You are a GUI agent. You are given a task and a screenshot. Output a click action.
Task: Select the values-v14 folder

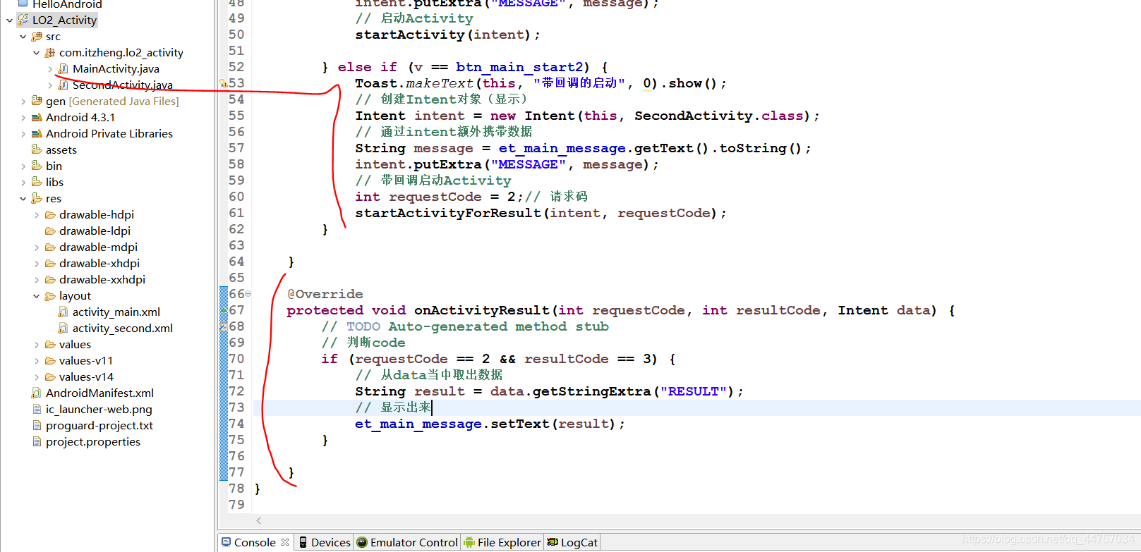pos(86,376)
